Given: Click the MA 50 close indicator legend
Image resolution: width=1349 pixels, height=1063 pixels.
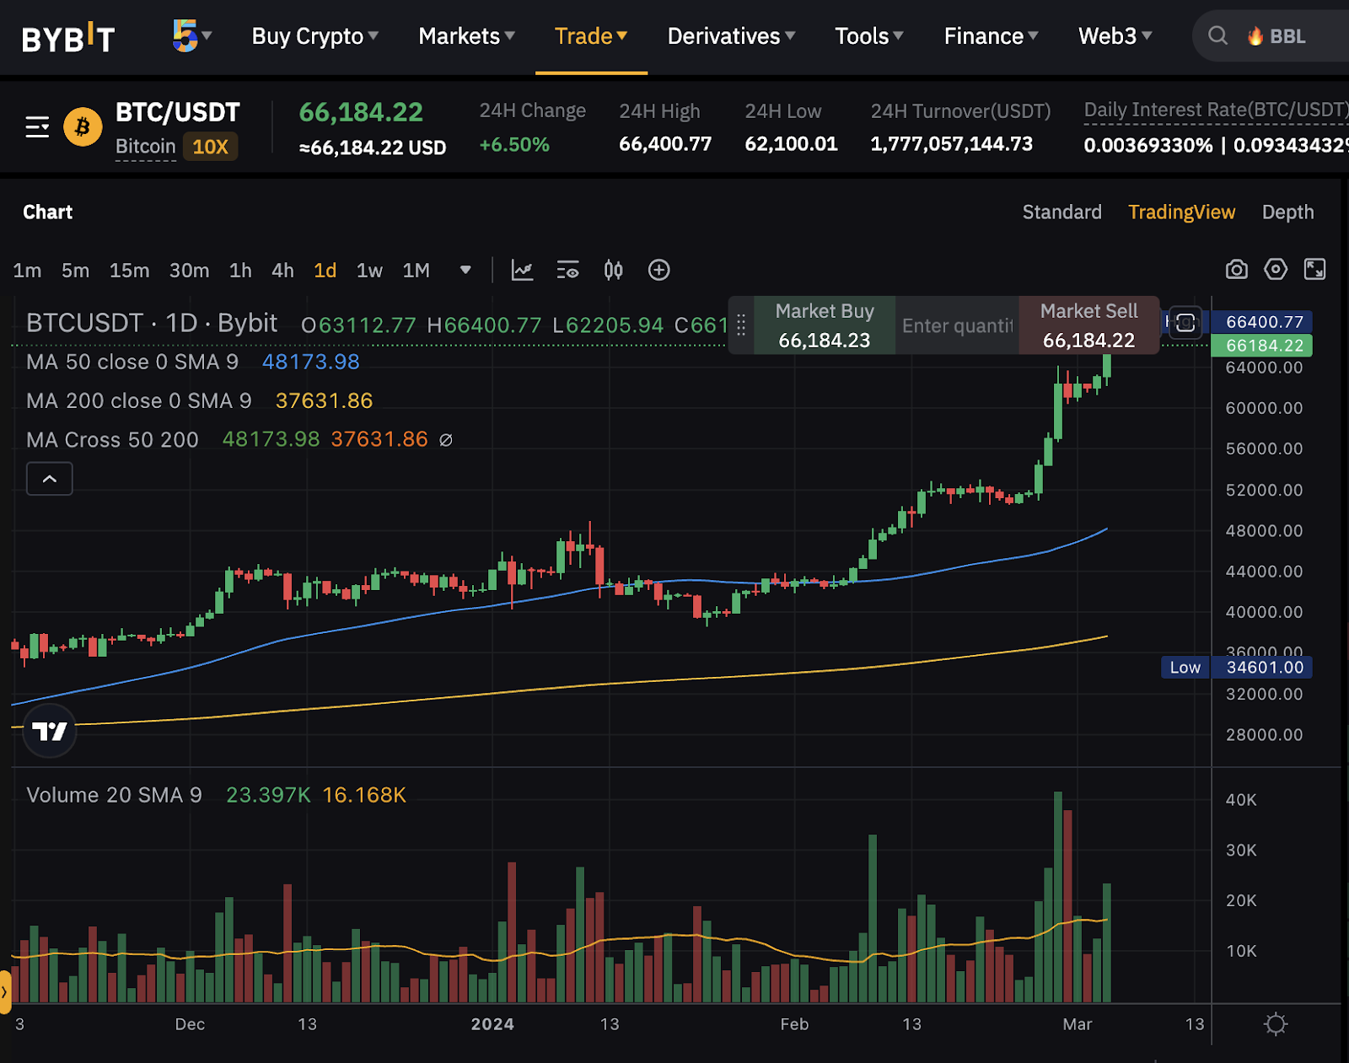Looking at the screenshot, I should pos(132,362).
